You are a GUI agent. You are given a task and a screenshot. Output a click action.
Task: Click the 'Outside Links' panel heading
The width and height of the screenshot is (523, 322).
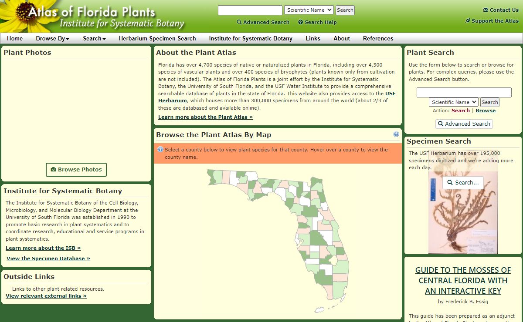pyautogui.click(x=29, y=277)
